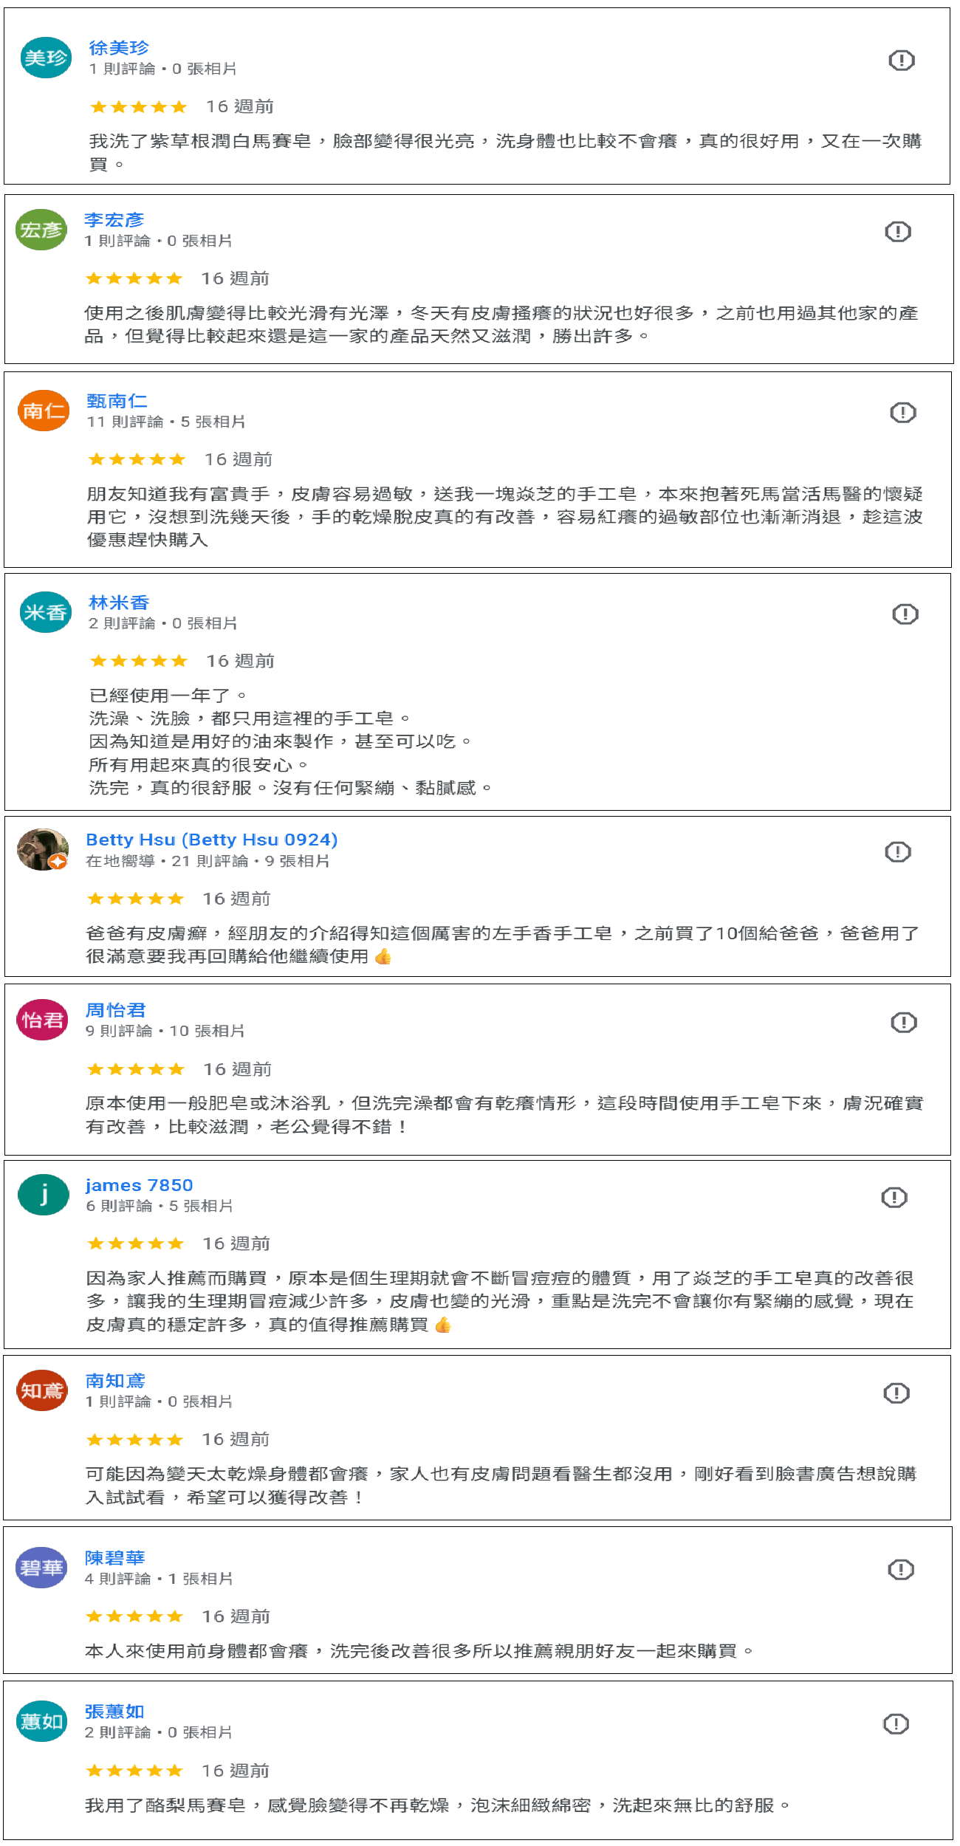The image size is (960, 1846).
Task: Click Betty Hsu's profile photo
Action: tap(43, 849)
